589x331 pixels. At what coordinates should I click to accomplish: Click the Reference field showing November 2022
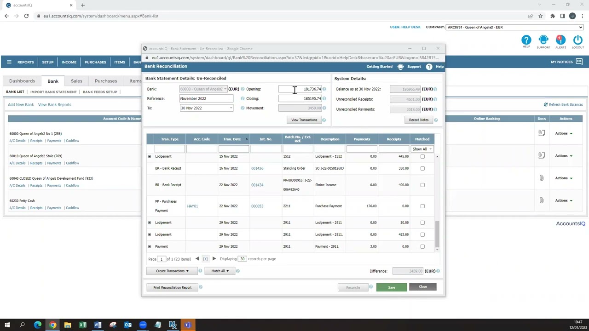(x=206, y=98)
